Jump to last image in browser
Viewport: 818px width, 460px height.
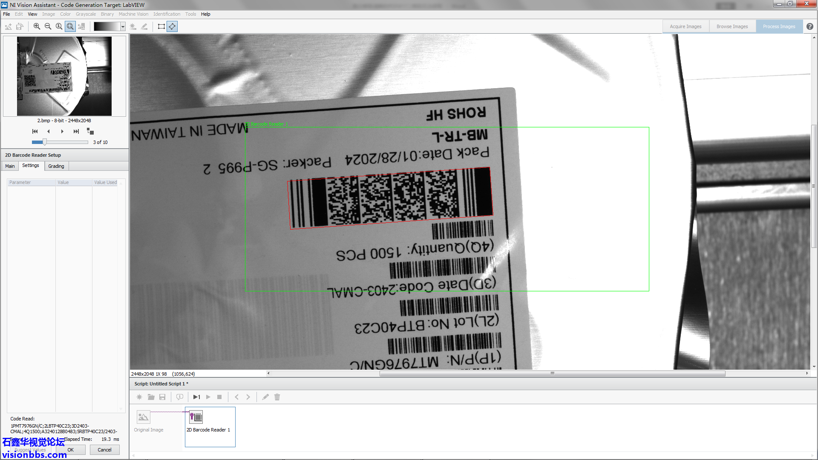[x=76, y=131]
